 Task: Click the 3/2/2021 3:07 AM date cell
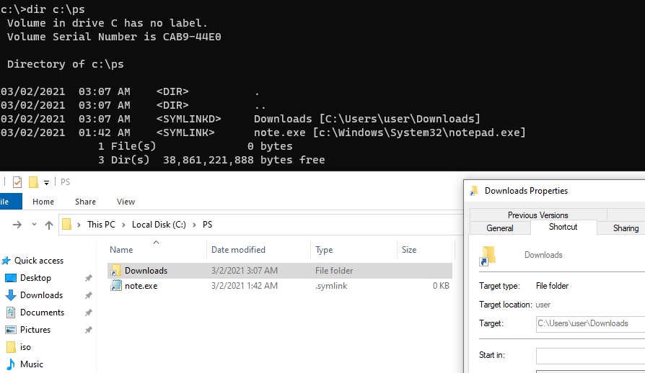tap(245, 271)
